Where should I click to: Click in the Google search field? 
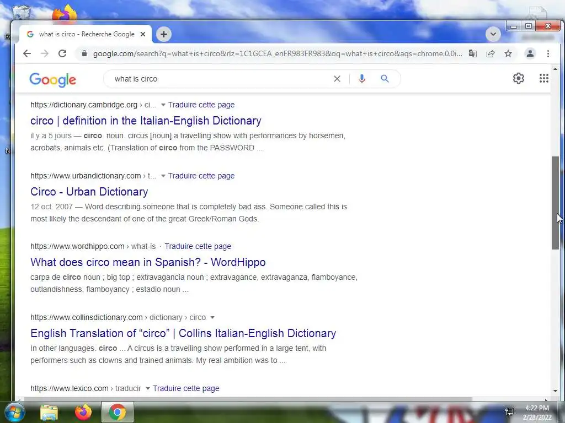point(220,79)
